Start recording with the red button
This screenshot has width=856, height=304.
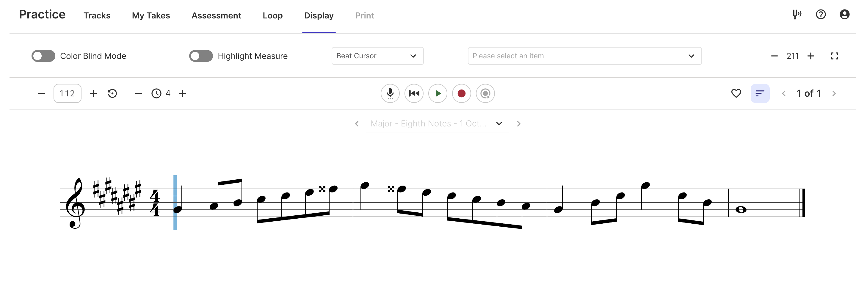pyautogui.click(x=461, y=94)
